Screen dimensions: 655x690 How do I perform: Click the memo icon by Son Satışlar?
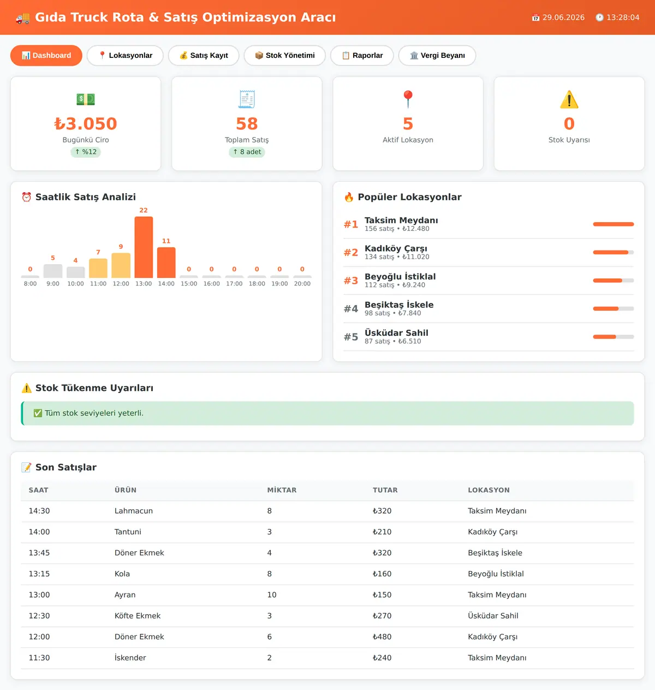[x=26, y=467]
